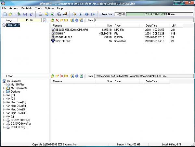Click the Rename icon in image pane

pos(66,20)
